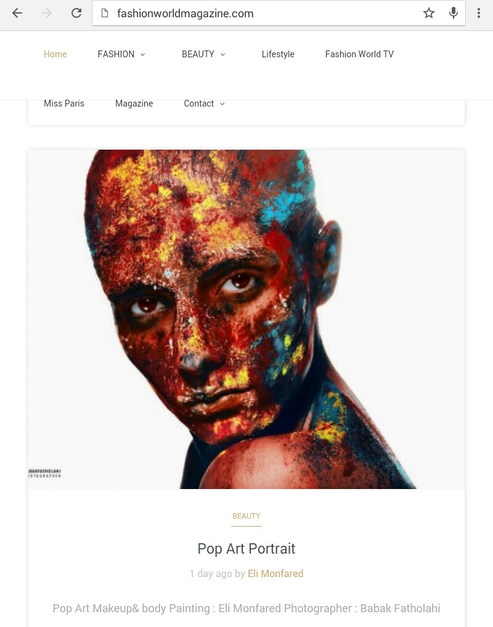Click the painted face portrait image

coord(246,319)
